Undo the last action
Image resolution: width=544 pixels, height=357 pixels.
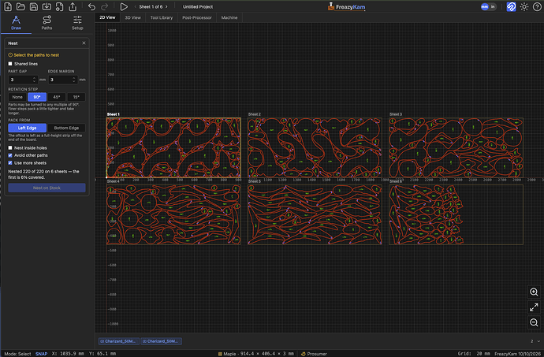(91, 6)
